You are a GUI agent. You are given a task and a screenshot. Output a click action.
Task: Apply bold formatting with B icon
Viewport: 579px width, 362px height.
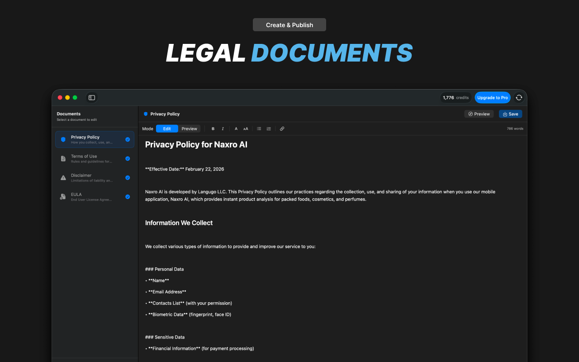(213, 129)
